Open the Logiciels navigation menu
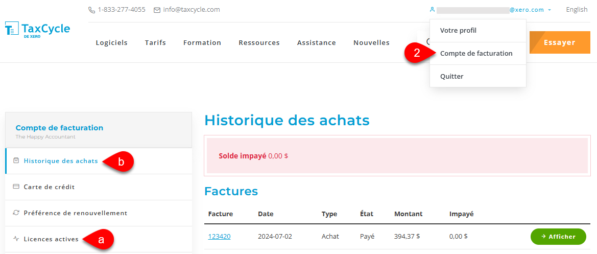Viewport: 597px width, 254px height. click(x=111, y=43)
